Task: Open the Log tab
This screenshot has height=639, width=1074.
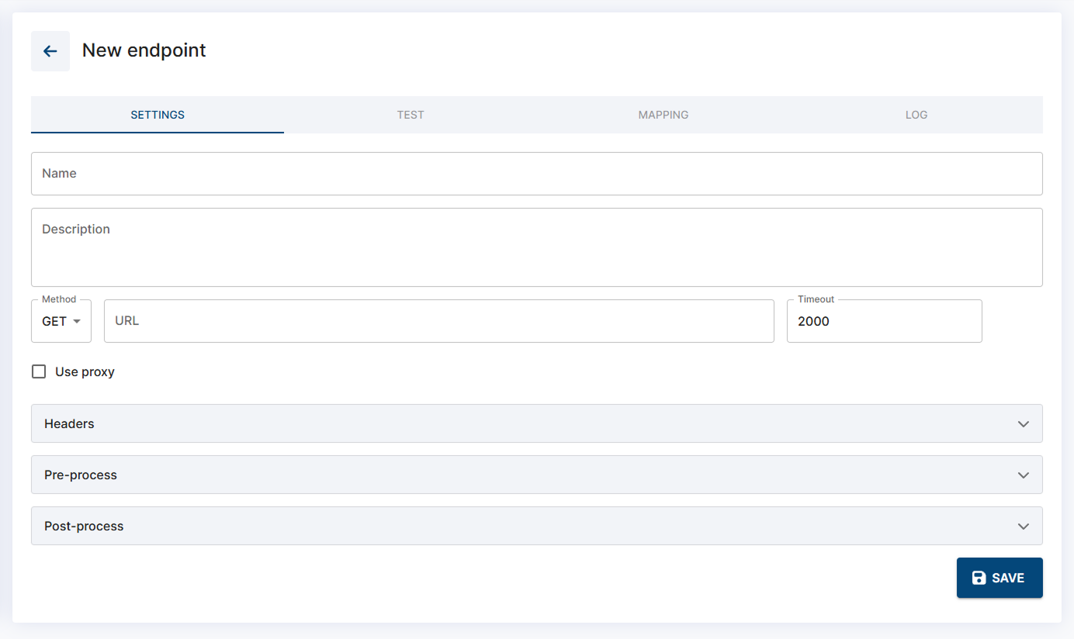Action: coord(916,115)
